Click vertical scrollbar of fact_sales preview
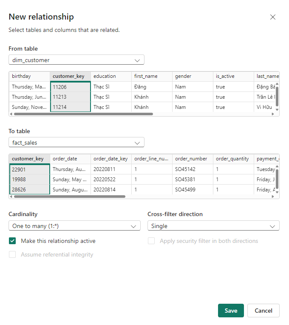The height and width of the screenshot is (325, 289). point(277,179)
